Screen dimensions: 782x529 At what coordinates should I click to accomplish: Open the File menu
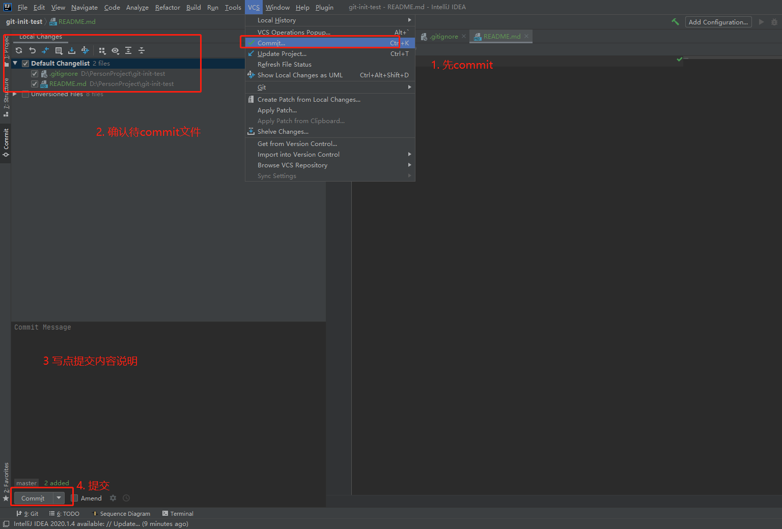click(x=22, y=7)
